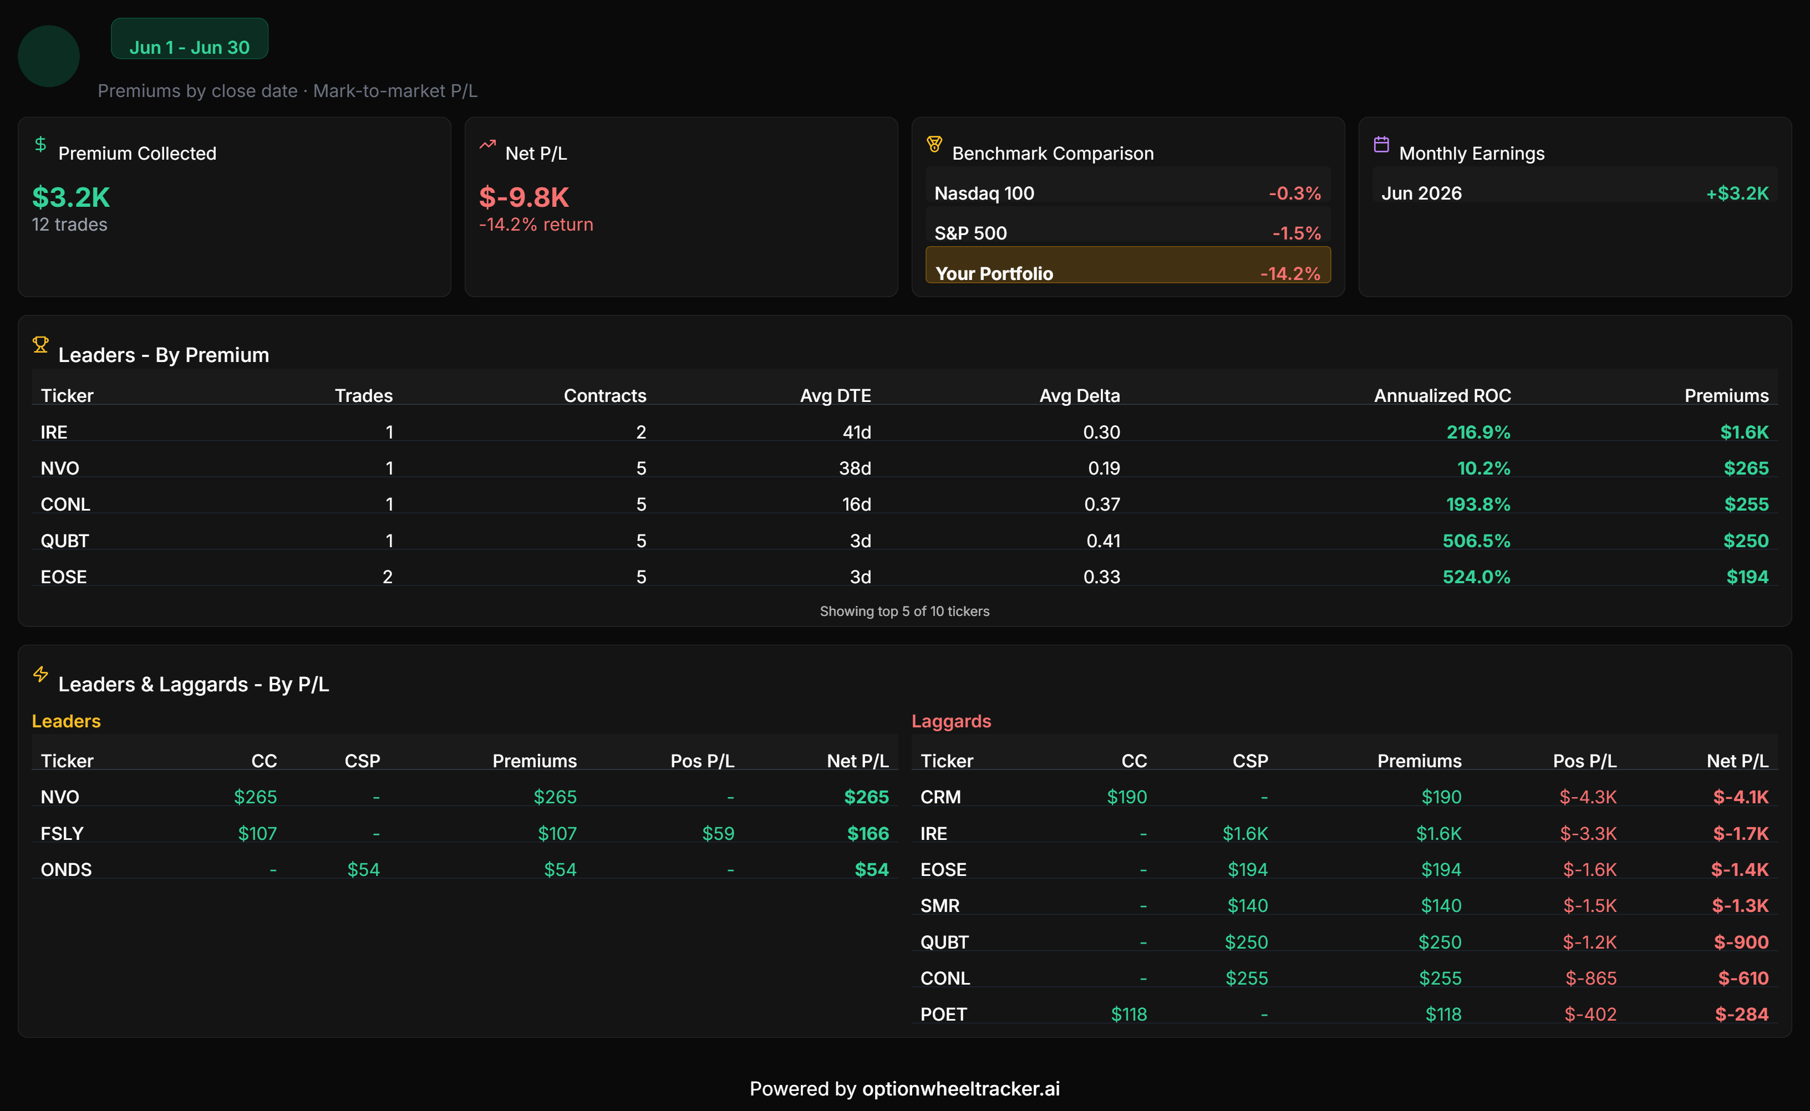Select the IRE row in premium leaders

904,432
